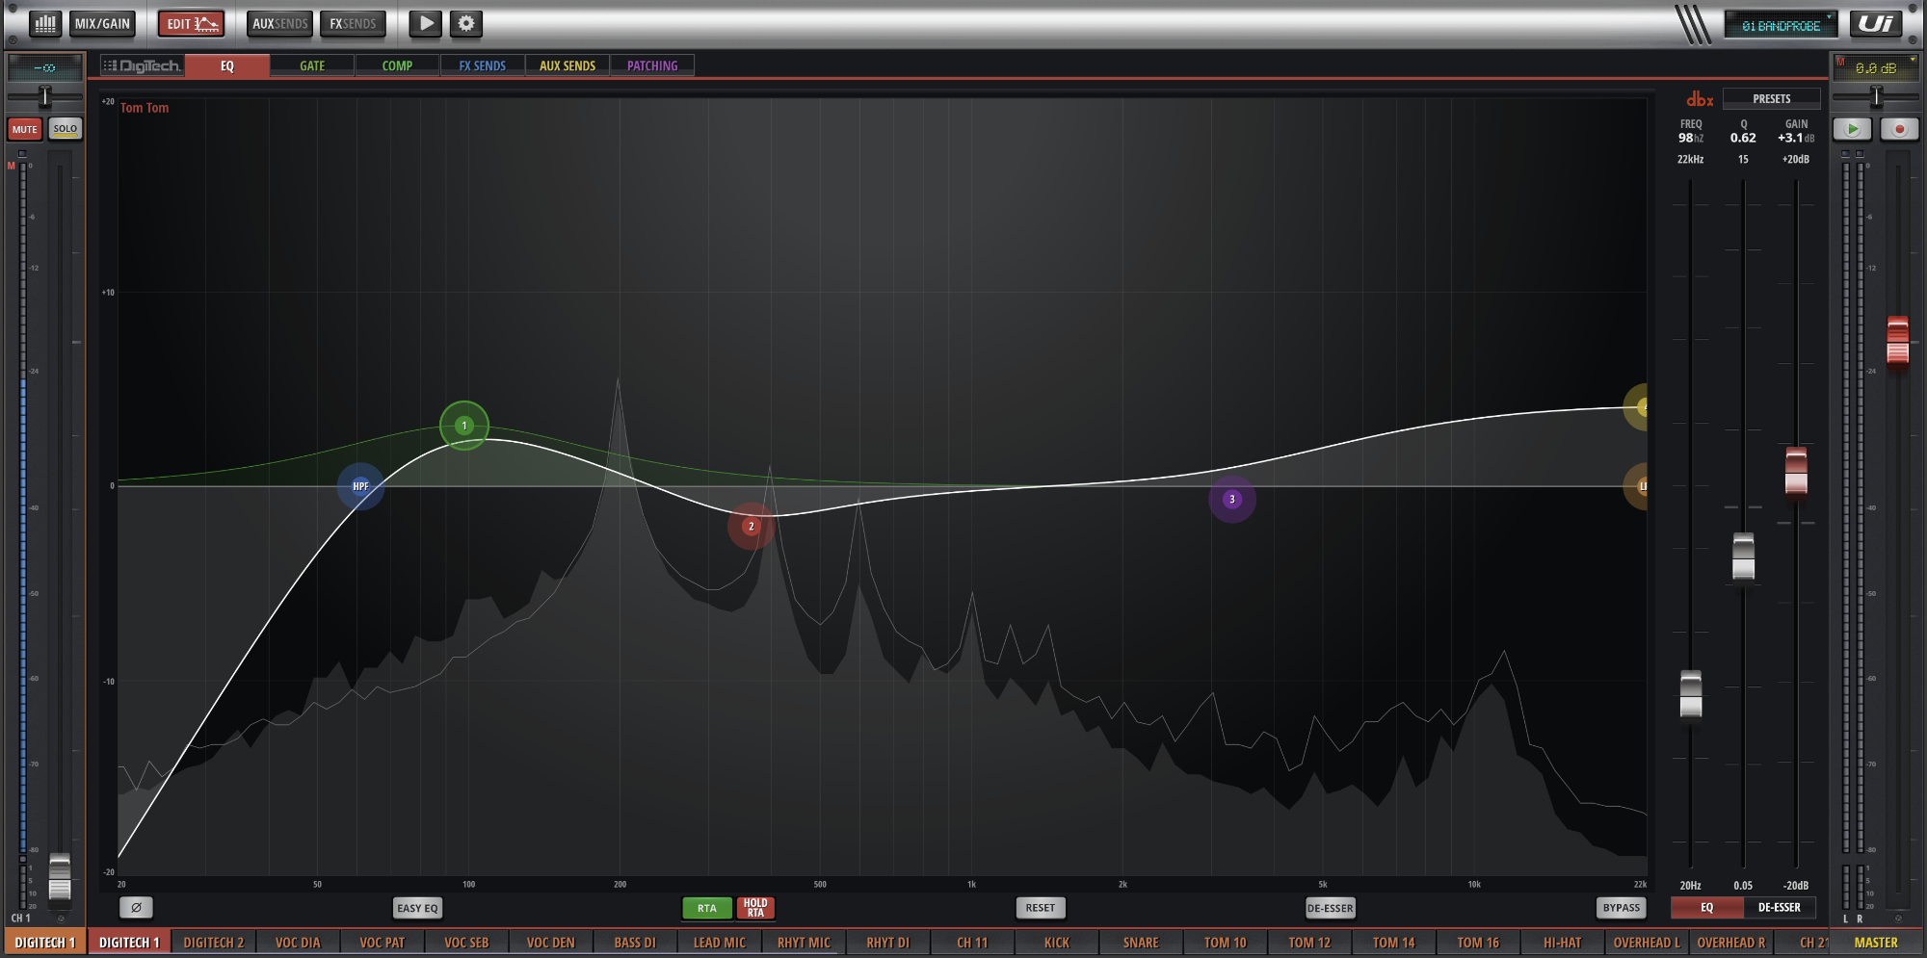Screen dimensions: 1927x958
Task: Select the blue HPF filter node
Action: pyautogui.click(x=360, y=486)
